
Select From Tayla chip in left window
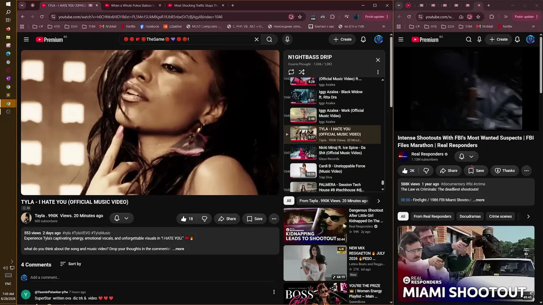pos(333,201)
